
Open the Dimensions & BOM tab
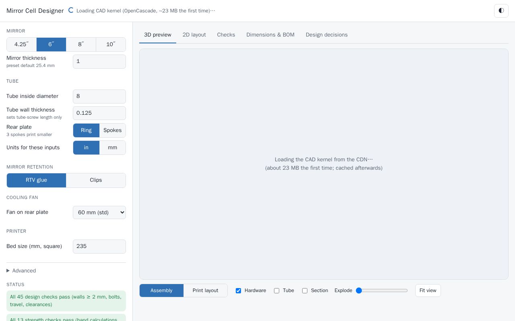click(270, 35)
